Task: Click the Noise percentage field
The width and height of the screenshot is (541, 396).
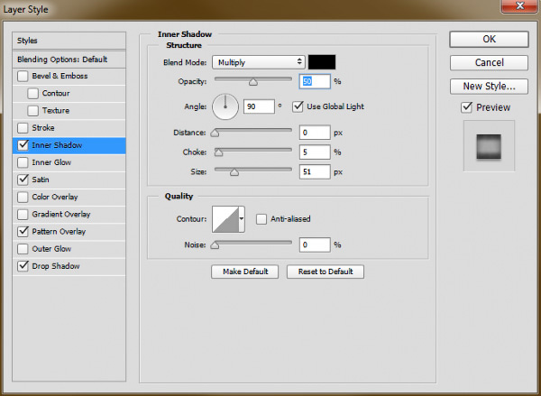Action: [x=315, y=244]
